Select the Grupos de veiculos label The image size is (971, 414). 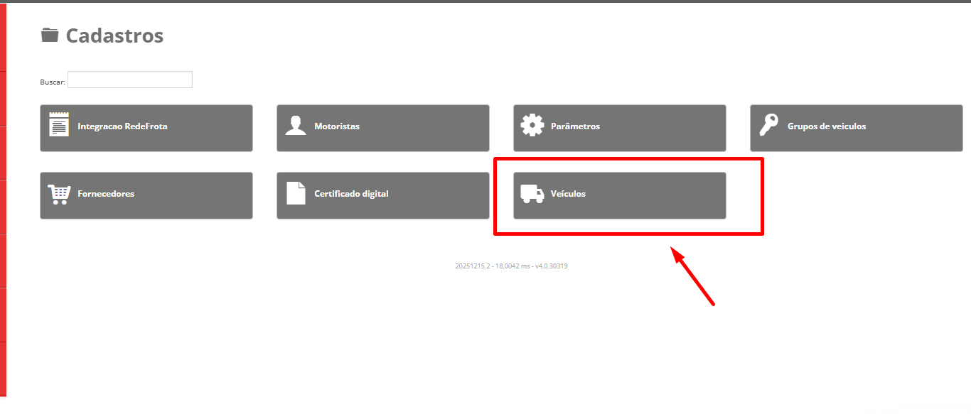[827, 126]
